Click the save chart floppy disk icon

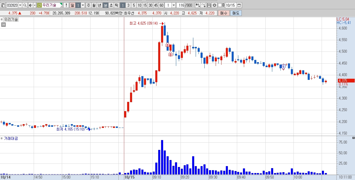(209, 5)
